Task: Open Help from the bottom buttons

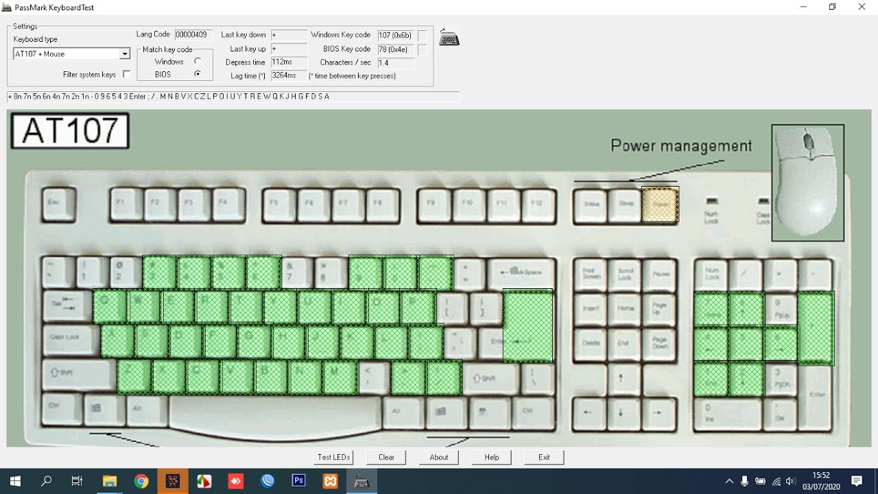Action: (492, 457)
